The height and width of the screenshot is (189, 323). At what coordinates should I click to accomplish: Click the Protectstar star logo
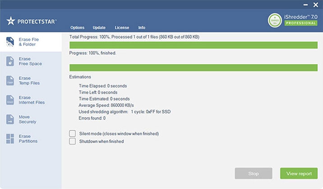coord(11,21)
